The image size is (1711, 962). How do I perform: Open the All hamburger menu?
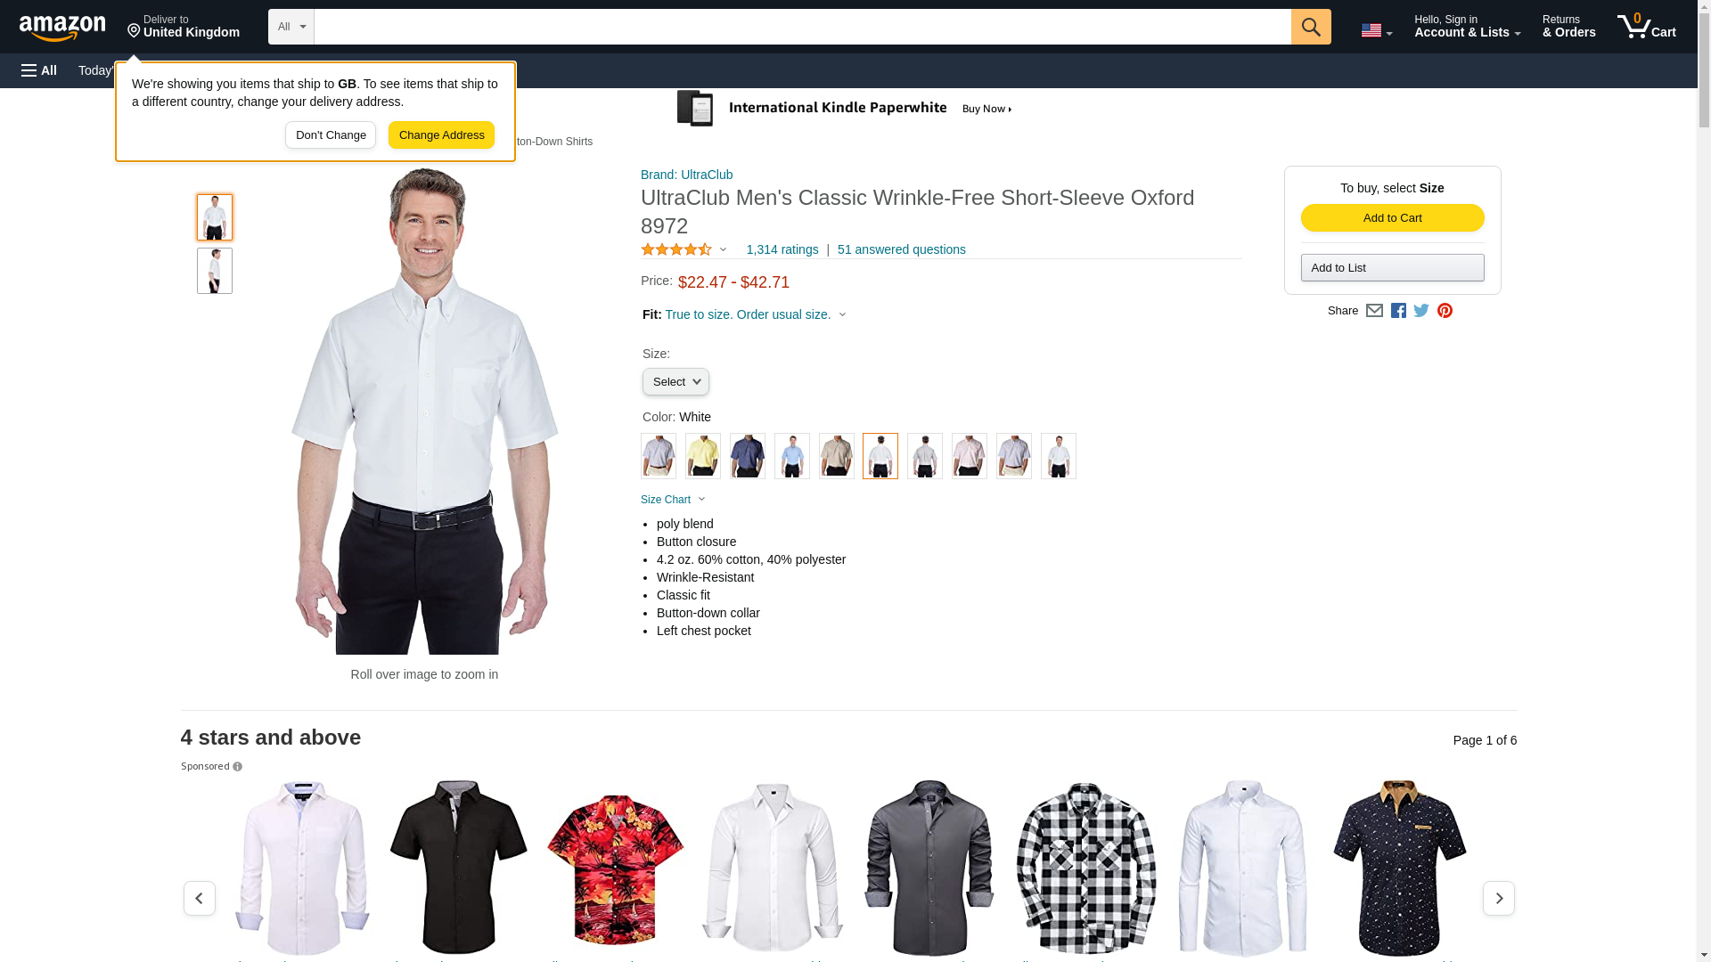39,70
